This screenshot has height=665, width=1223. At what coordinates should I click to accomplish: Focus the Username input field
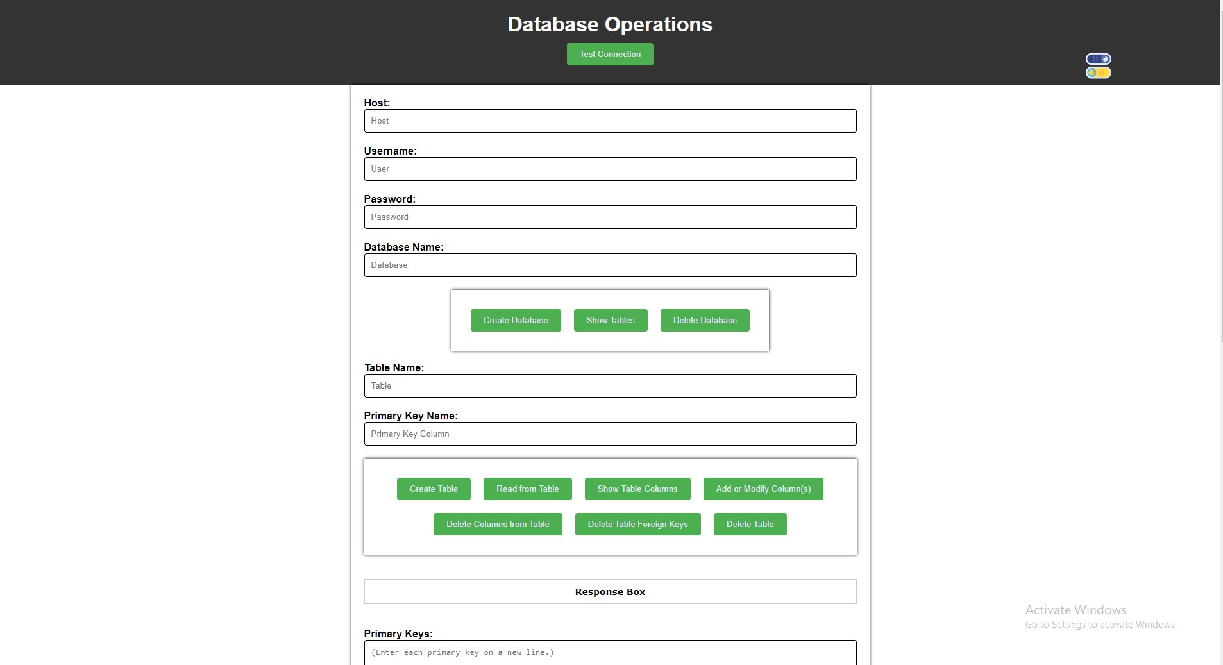(x=610, y=169)
